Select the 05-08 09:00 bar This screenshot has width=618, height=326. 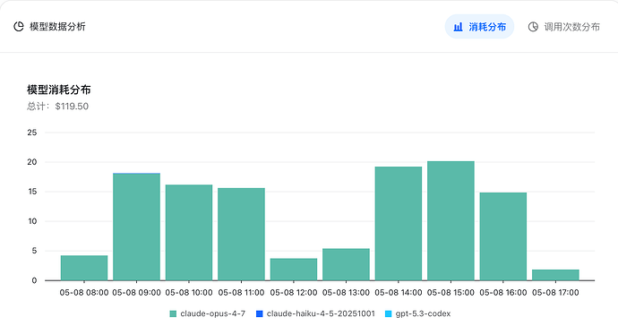[136, 227]
